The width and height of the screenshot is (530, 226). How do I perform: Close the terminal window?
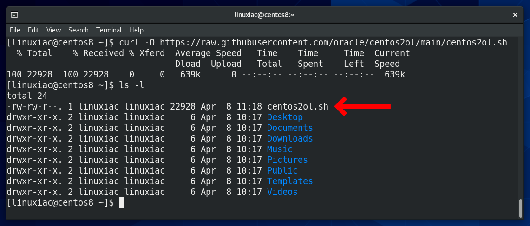tap(515, 15)
